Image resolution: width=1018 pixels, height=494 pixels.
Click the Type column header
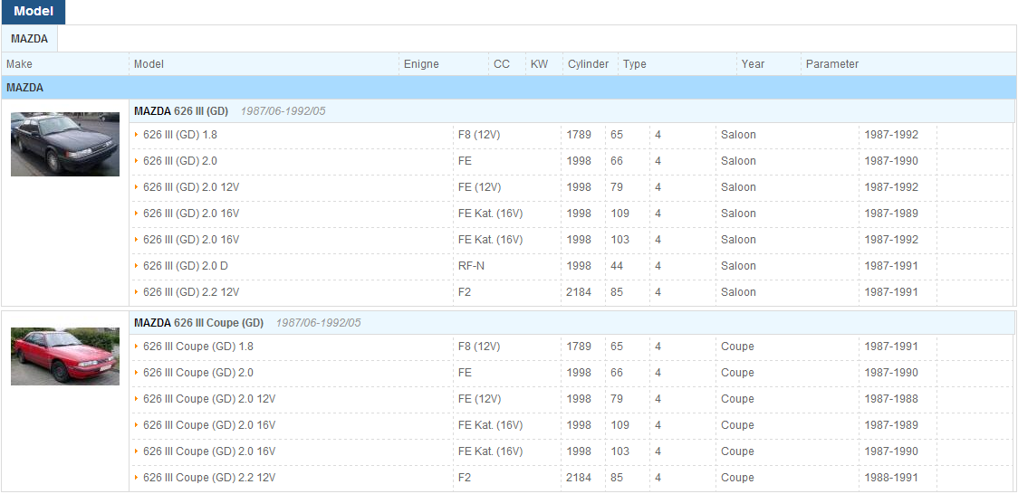click(635, 64)
